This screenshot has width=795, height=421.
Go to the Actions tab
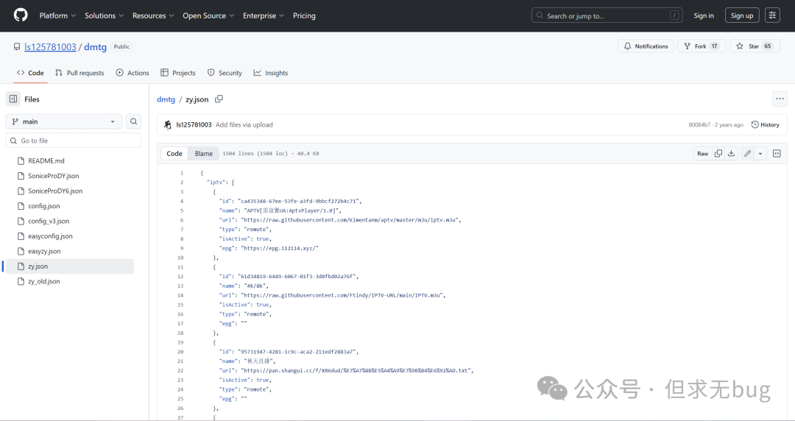(x=132, y=73)
